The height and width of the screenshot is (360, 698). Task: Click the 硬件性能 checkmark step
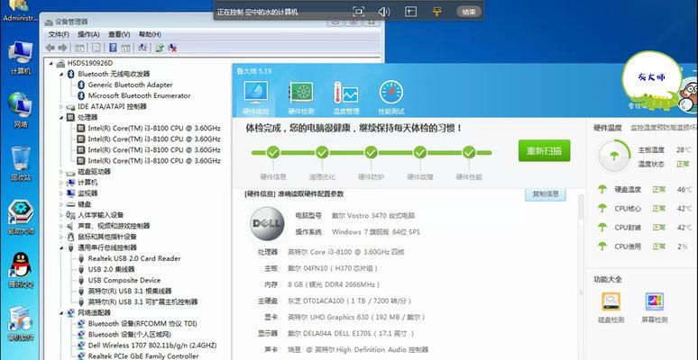pos(469,153)
